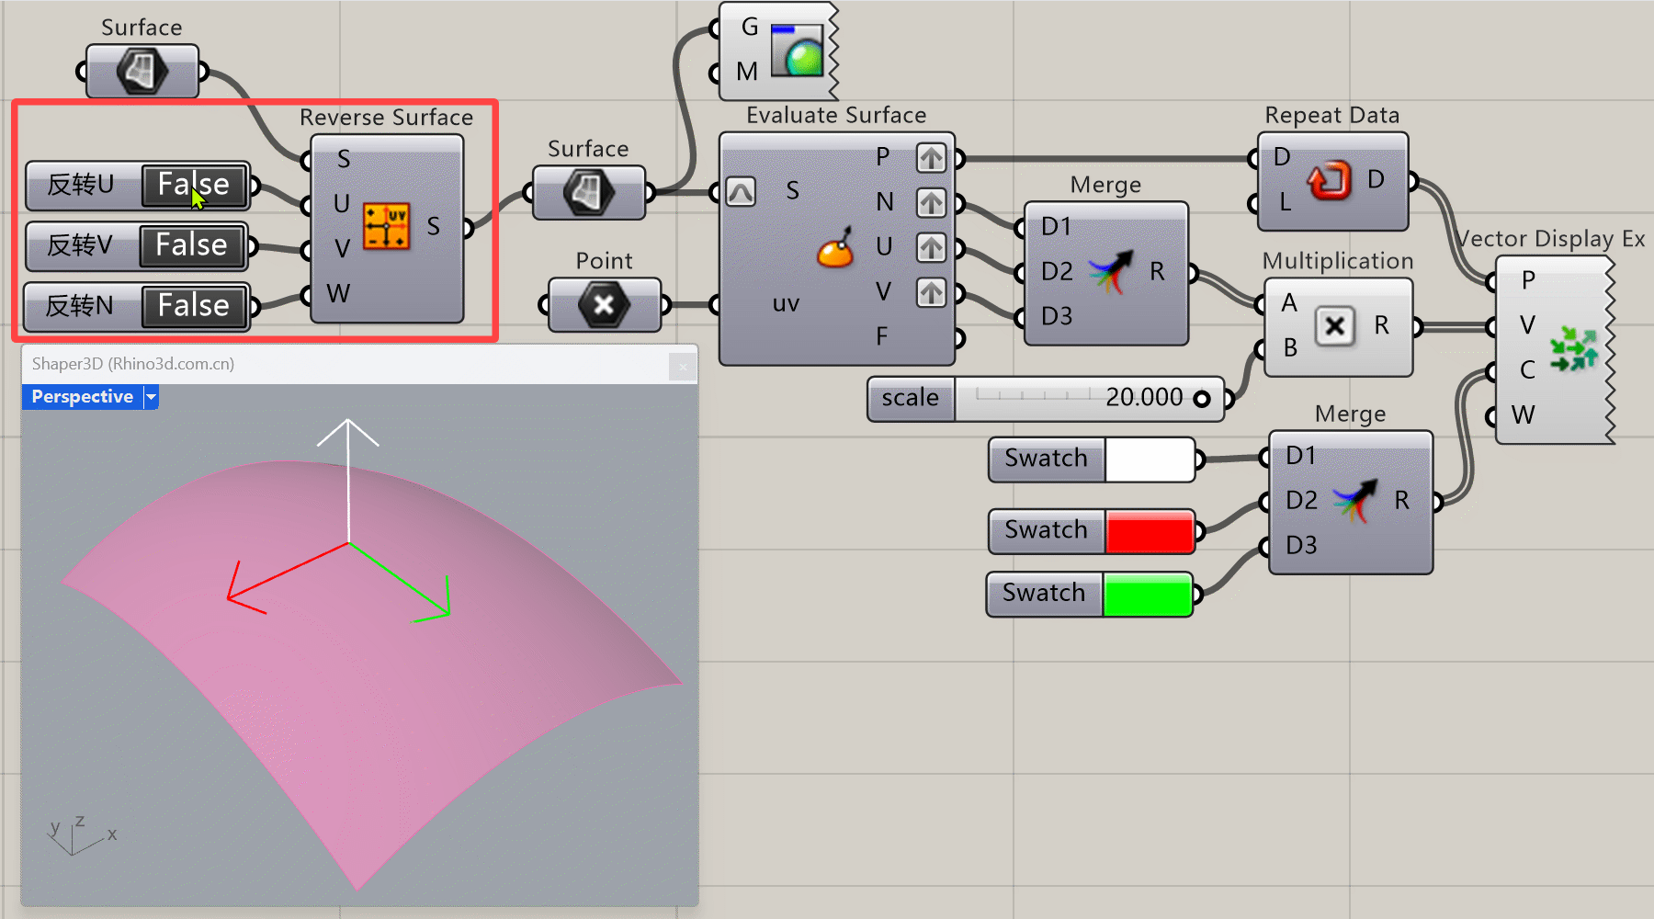Click the red color swatch
Image resolution: width=1654 pixels, height=919 pixels.
click(x=1149, y=531)
